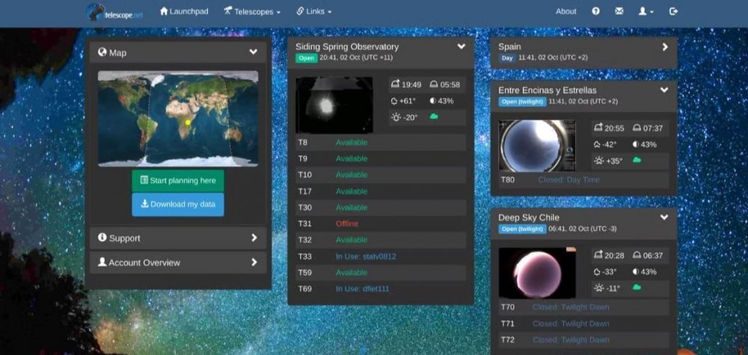Select telescope T69 In Use row

[381, 288]
